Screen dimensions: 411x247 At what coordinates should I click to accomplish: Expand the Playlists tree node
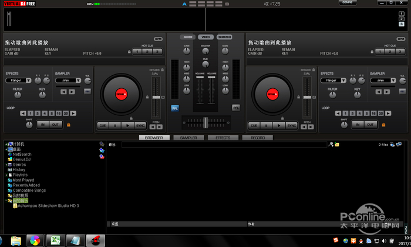pos(6,175)
